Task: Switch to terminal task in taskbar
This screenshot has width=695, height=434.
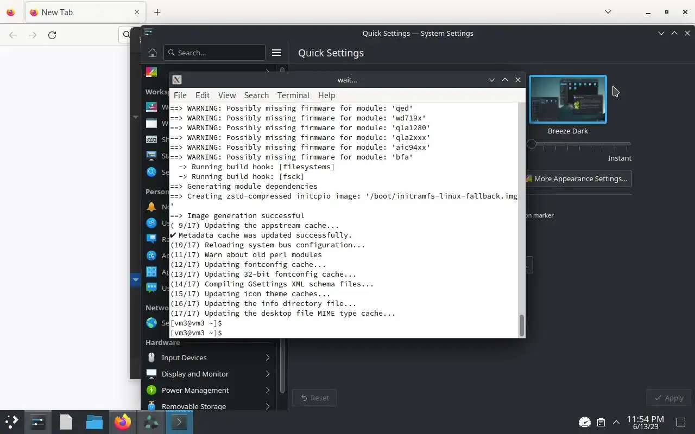Action: click(x=179, y=422)
